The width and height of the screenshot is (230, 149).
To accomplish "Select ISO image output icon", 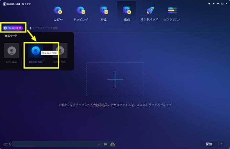I will (112, 144).
